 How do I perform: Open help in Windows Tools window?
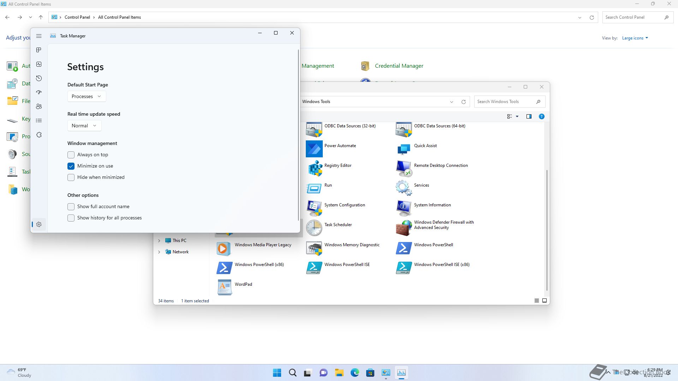tap(541, 116)
